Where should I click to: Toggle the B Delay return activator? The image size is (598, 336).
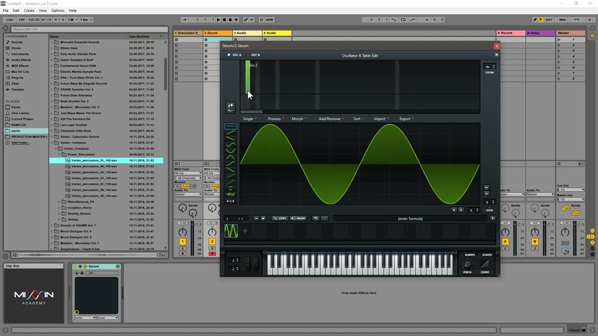(x=535, y=241)
